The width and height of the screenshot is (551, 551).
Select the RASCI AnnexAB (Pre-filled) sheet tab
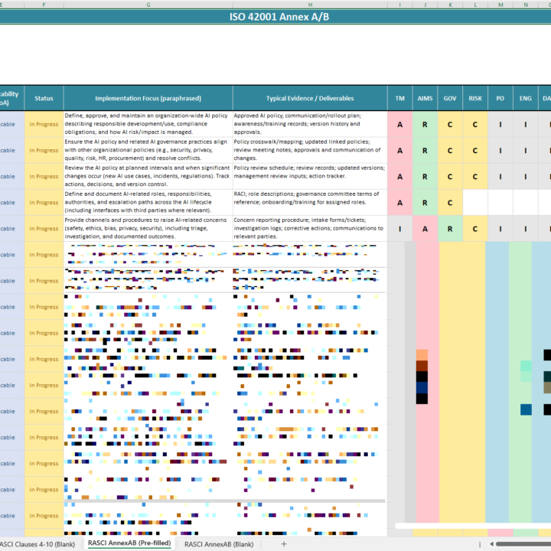tap(129, 543)
